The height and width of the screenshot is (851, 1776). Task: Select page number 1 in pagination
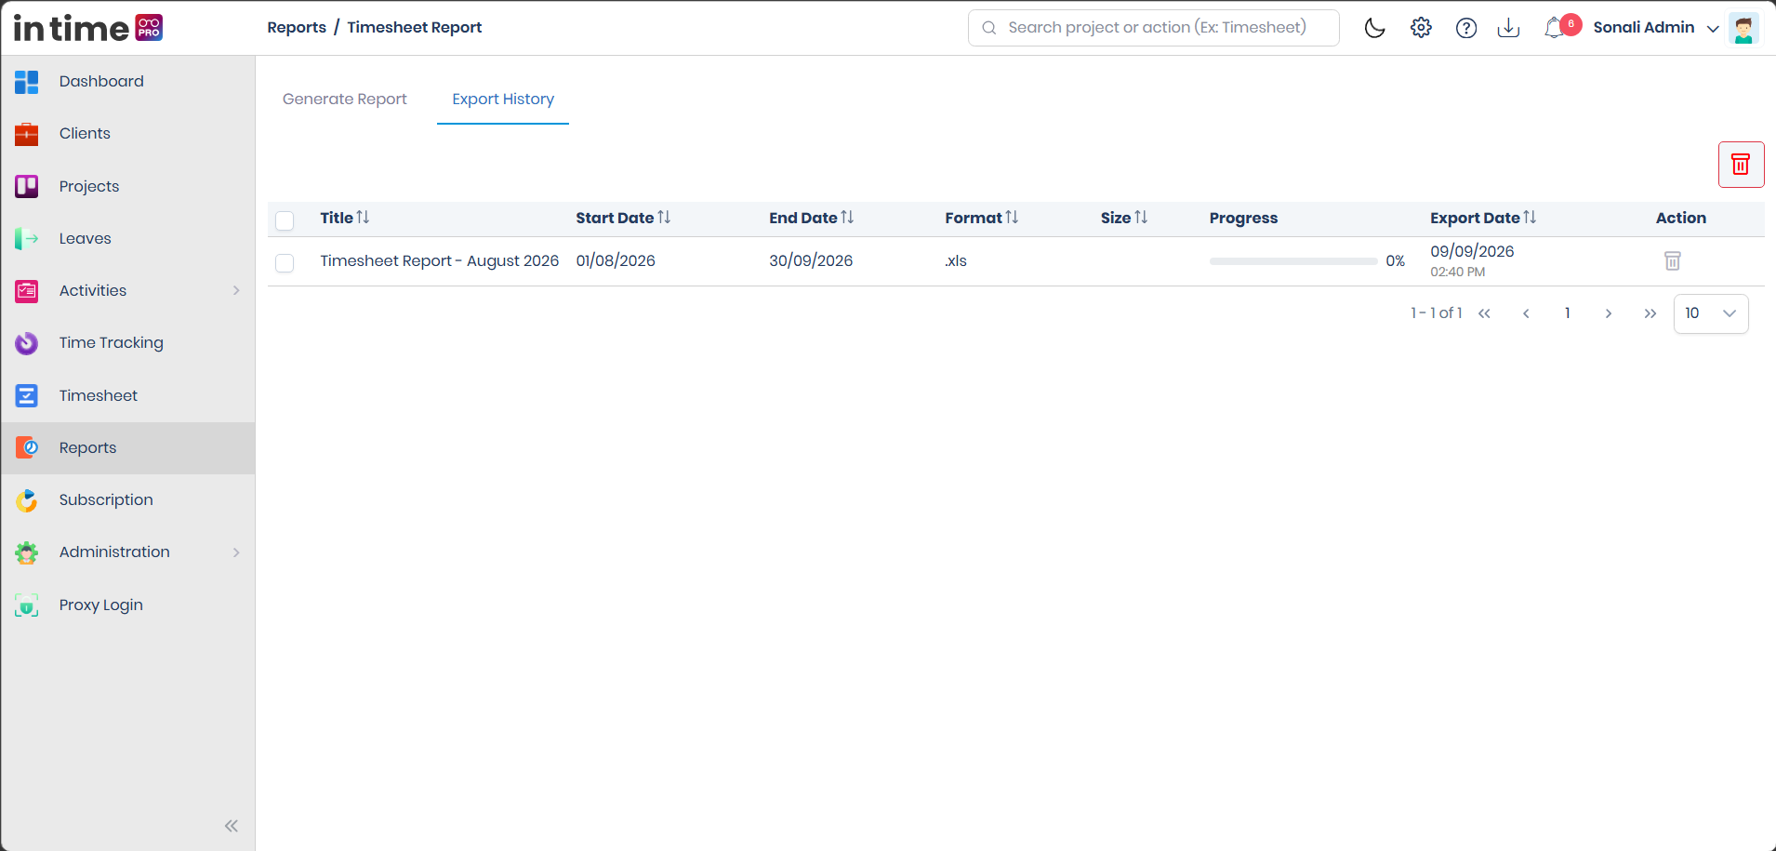tap(1567, 313)
